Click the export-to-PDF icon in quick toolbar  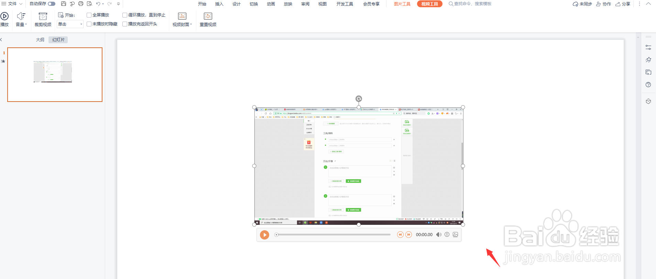pyautogui.click(x=72, y=4)
